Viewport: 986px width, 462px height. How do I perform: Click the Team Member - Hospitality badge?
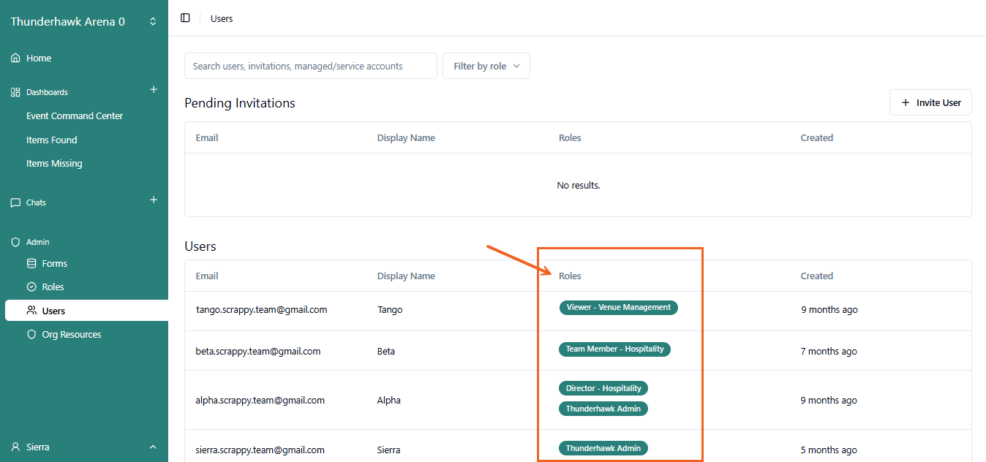(x=614, y=349)
